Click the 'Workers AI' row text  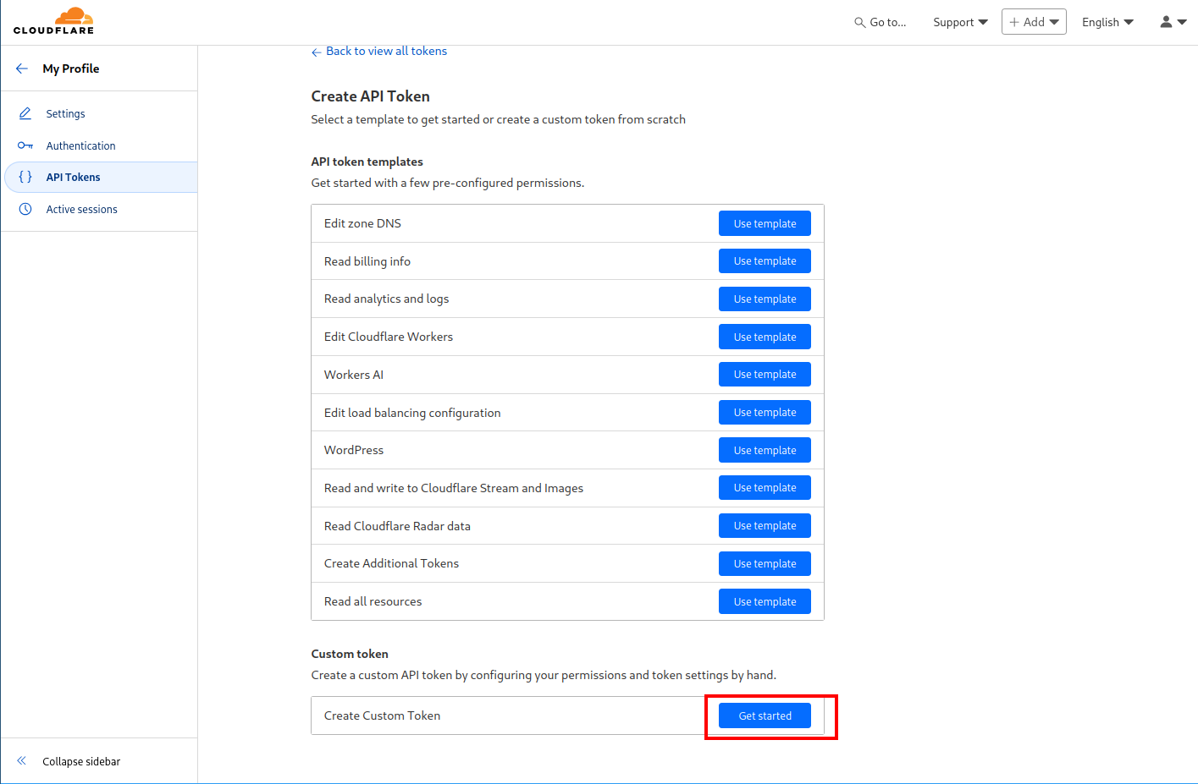pyautogui.click(x=354, y=375)
